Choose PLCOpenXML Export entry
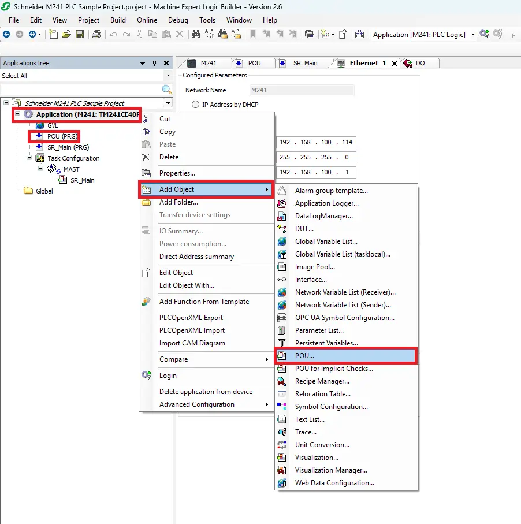The width and height of the screenshot is (521, 524). coord(206,318)
